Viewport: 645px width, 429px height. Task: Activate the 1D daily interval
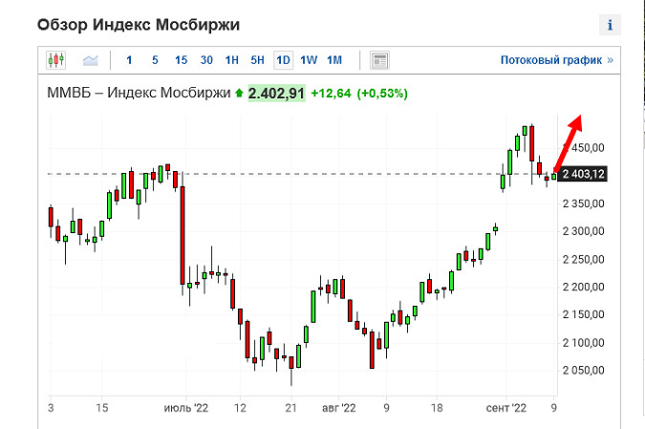click(x=283, y=60)
